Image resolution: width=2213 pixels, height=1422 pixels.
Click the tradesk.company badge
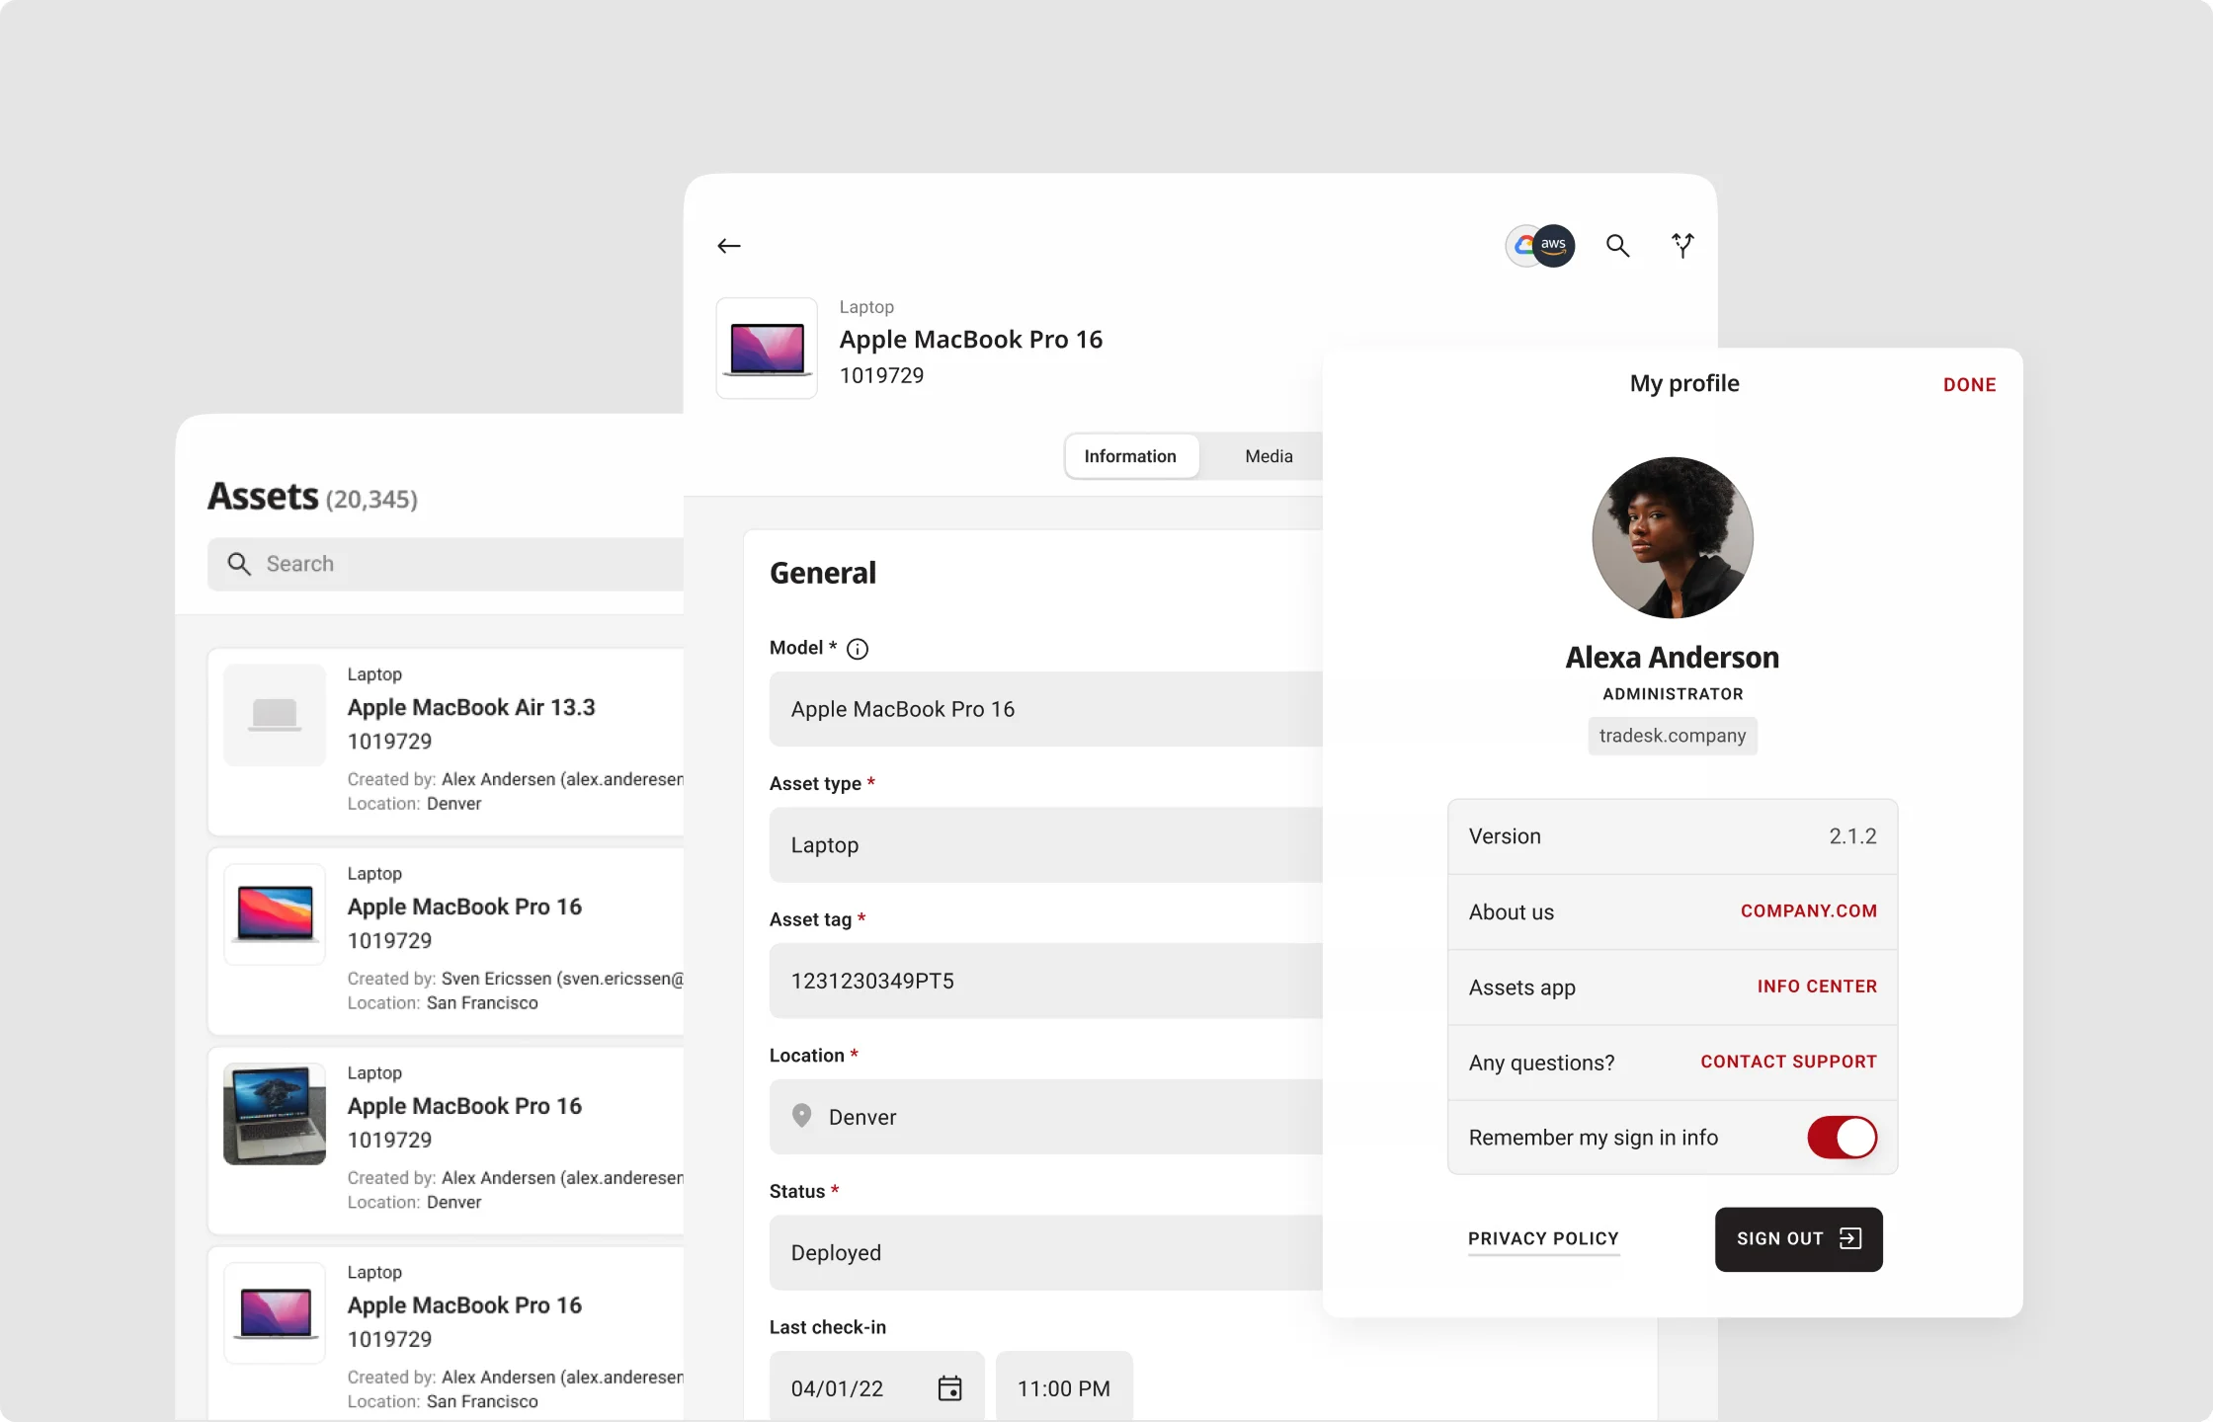point(1673,736)
